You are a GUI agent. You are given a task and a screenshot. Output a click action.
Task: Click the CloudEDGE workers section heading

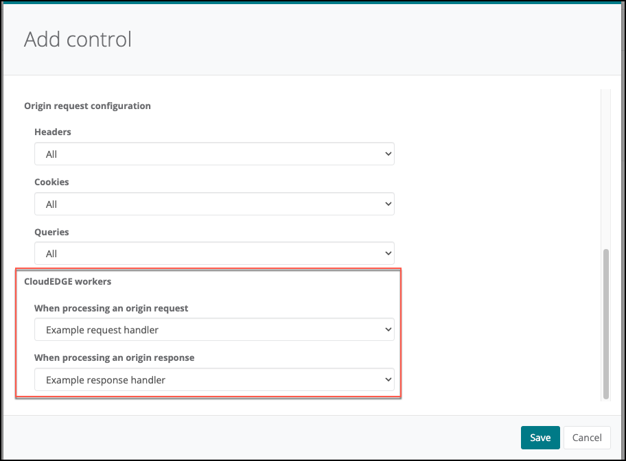[67, 282]
